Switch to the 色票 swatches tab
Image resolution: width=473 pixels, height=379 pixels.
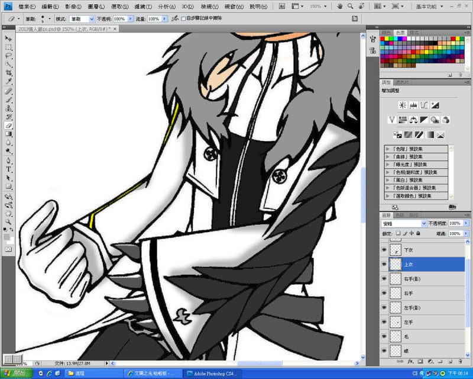[x=400, y=33]
